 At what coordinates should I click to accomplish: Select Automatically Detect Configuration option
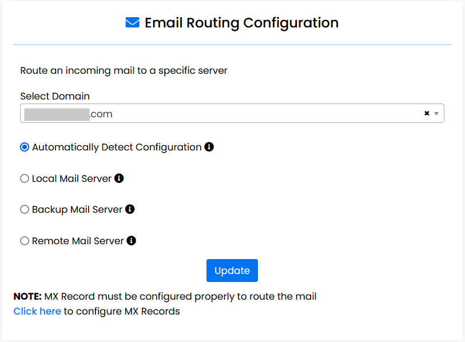coord(25,146)
